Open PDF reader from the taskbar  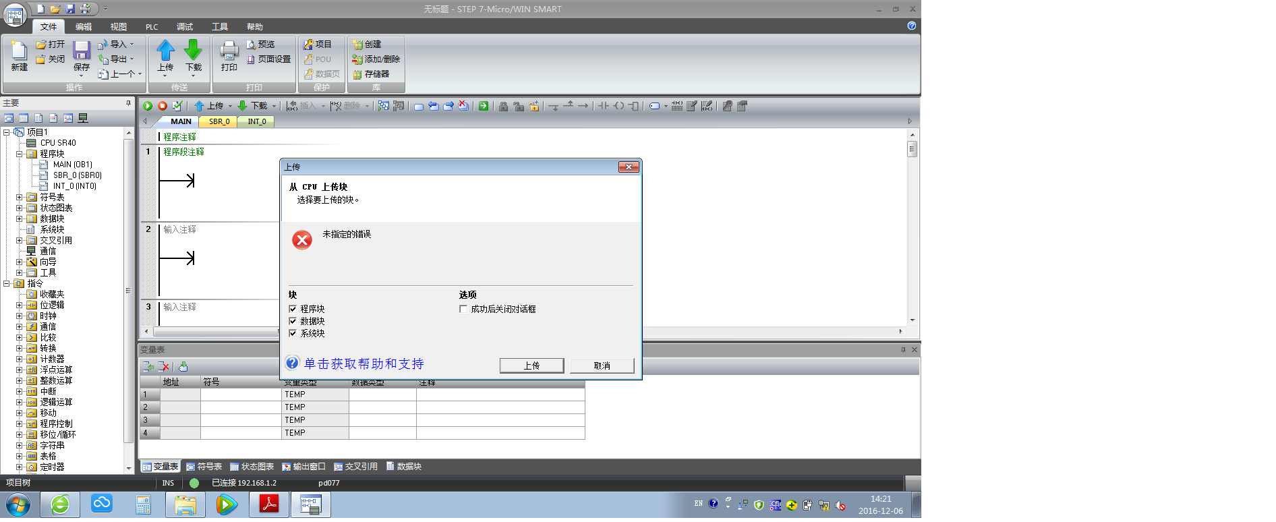(x=269, y=504)
